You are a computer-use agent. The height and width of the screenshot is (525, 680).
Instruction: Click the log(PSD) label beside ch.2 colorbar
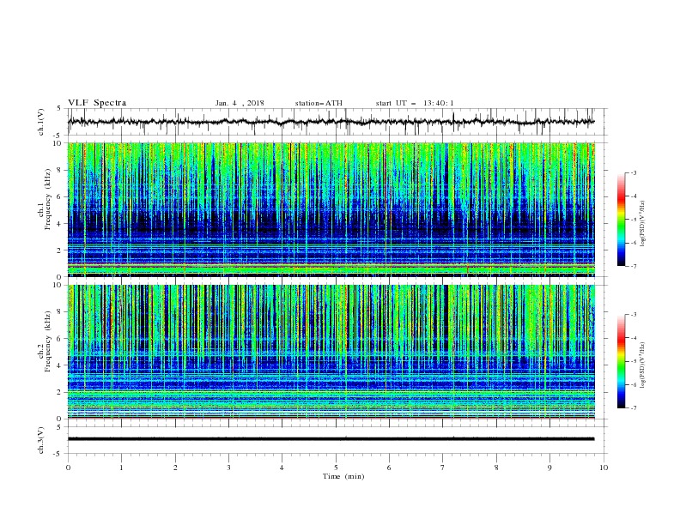click(x=643, y=365)
